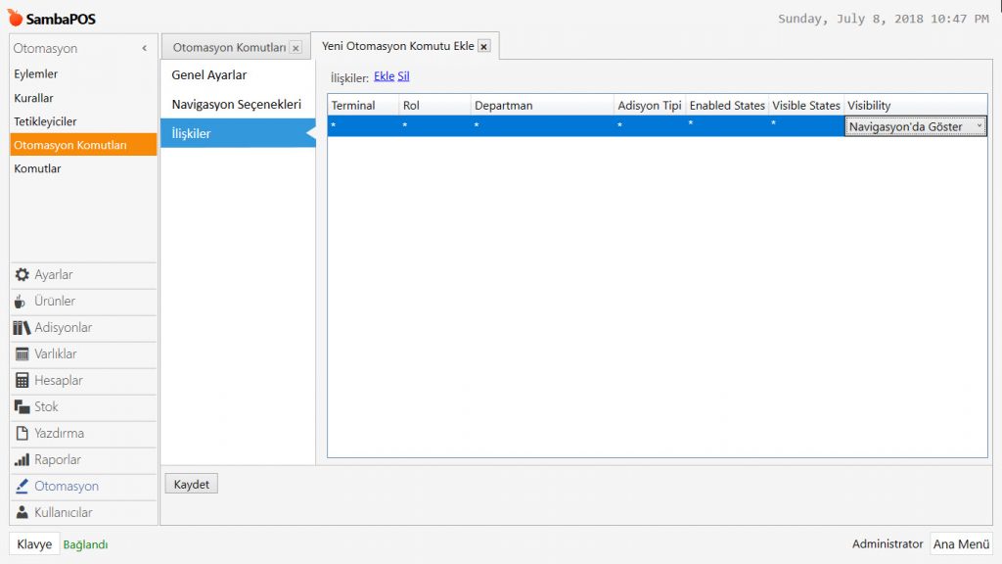Select the Varlıklar table icon
This screenshot has height=564, width=1002.
pyautogui.click(x=22, y=354)
